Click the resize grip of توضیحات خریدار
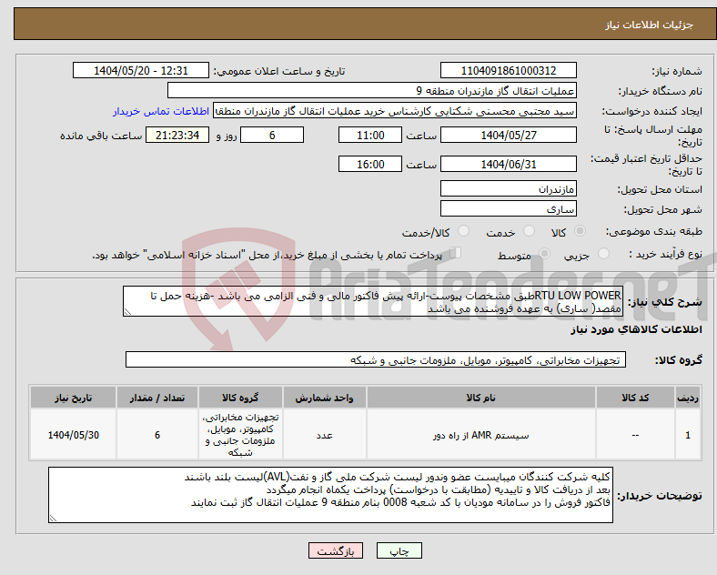 (x=53, y=519)
